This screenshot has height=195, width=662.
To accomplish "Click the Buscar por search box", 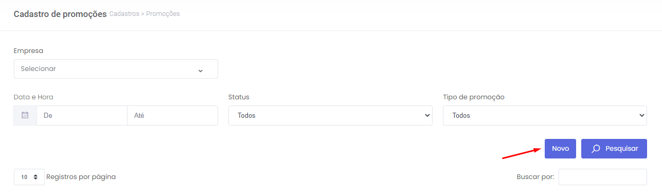I will click(602, 177).
